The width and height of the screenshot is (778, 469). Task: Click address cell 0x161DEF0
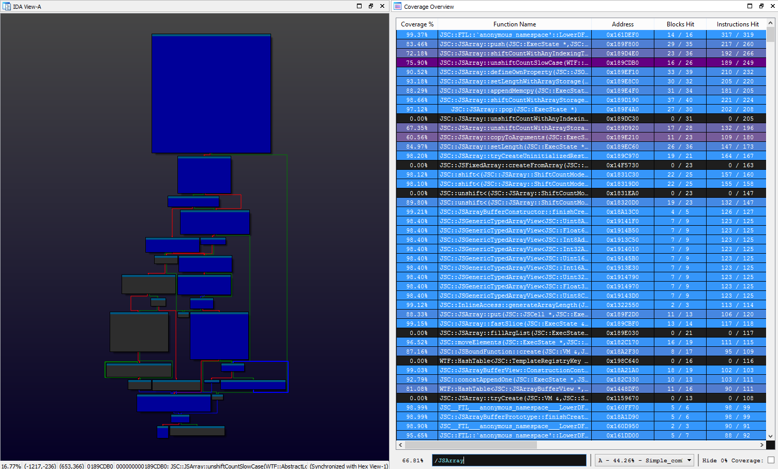tap(622, 35)
